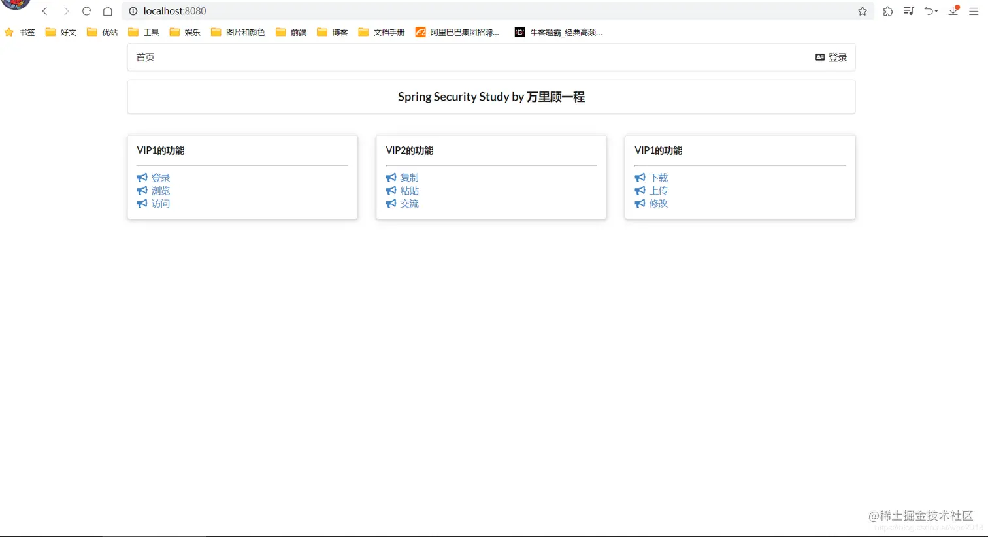This screenshot has width=988, height=537.
Task: Open the downloads icon with red dot
Action: 954,10
